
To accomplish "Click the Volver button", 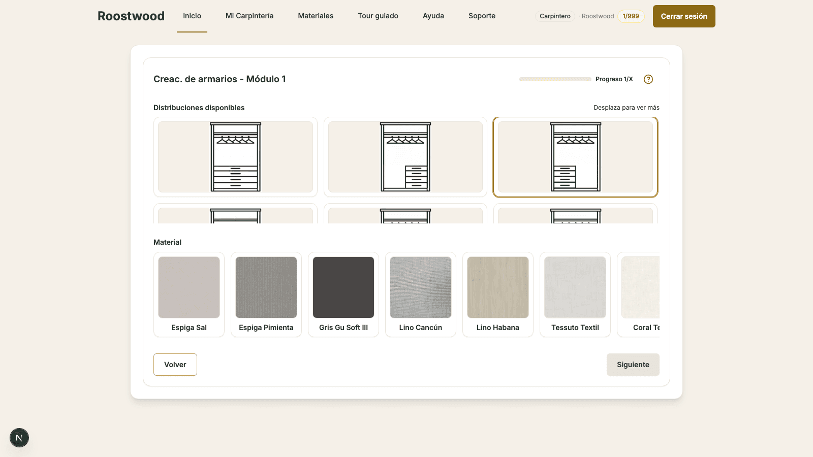I will (175, 365).
